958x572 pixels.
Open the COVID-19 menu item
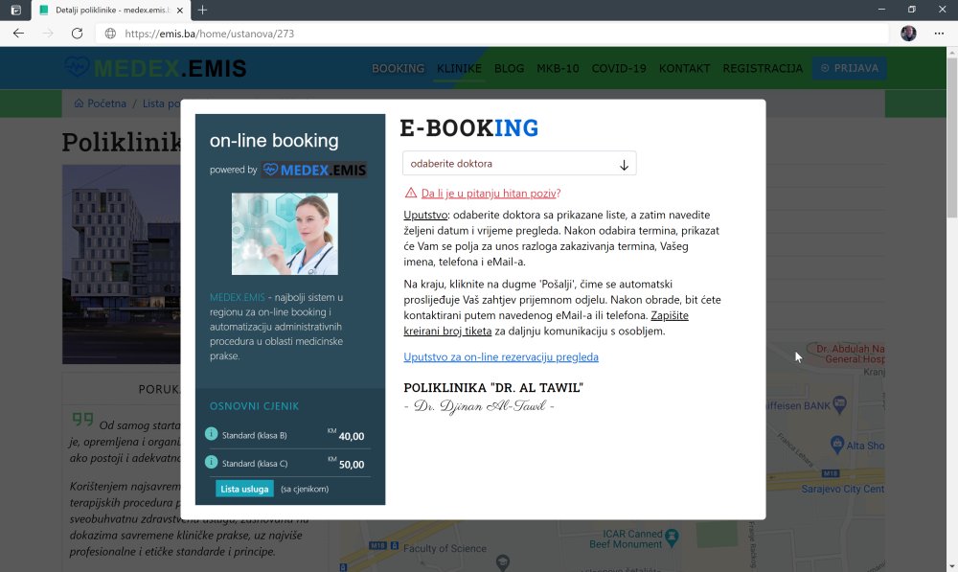click(619, 68)
